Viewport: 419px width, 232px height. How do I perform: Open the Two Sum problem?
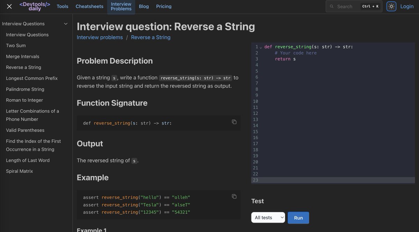[x=16, y=45]
